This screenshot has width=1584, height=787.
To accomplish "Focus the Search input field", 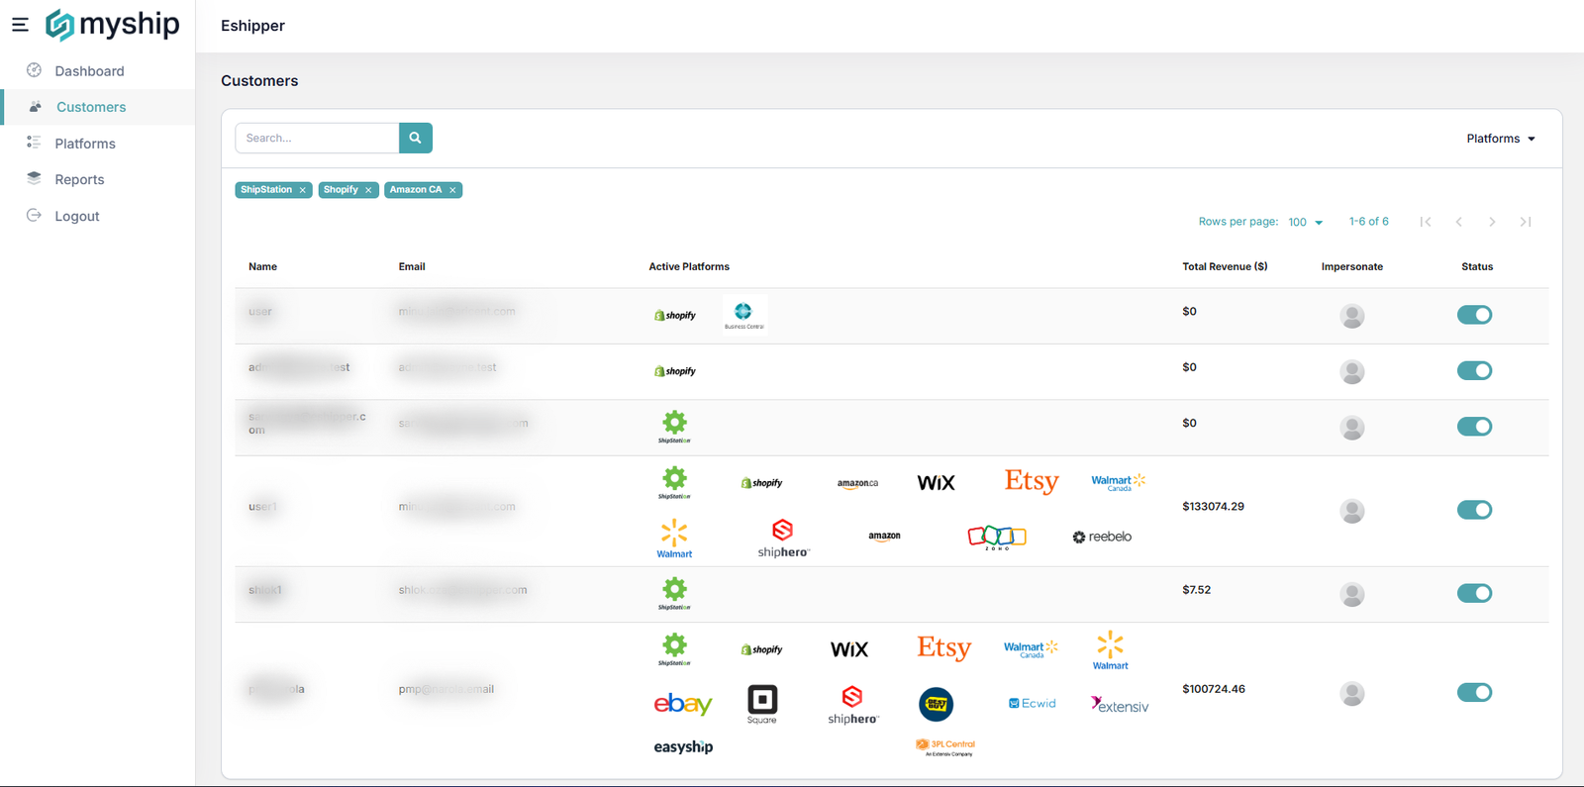I will point(317,138).
